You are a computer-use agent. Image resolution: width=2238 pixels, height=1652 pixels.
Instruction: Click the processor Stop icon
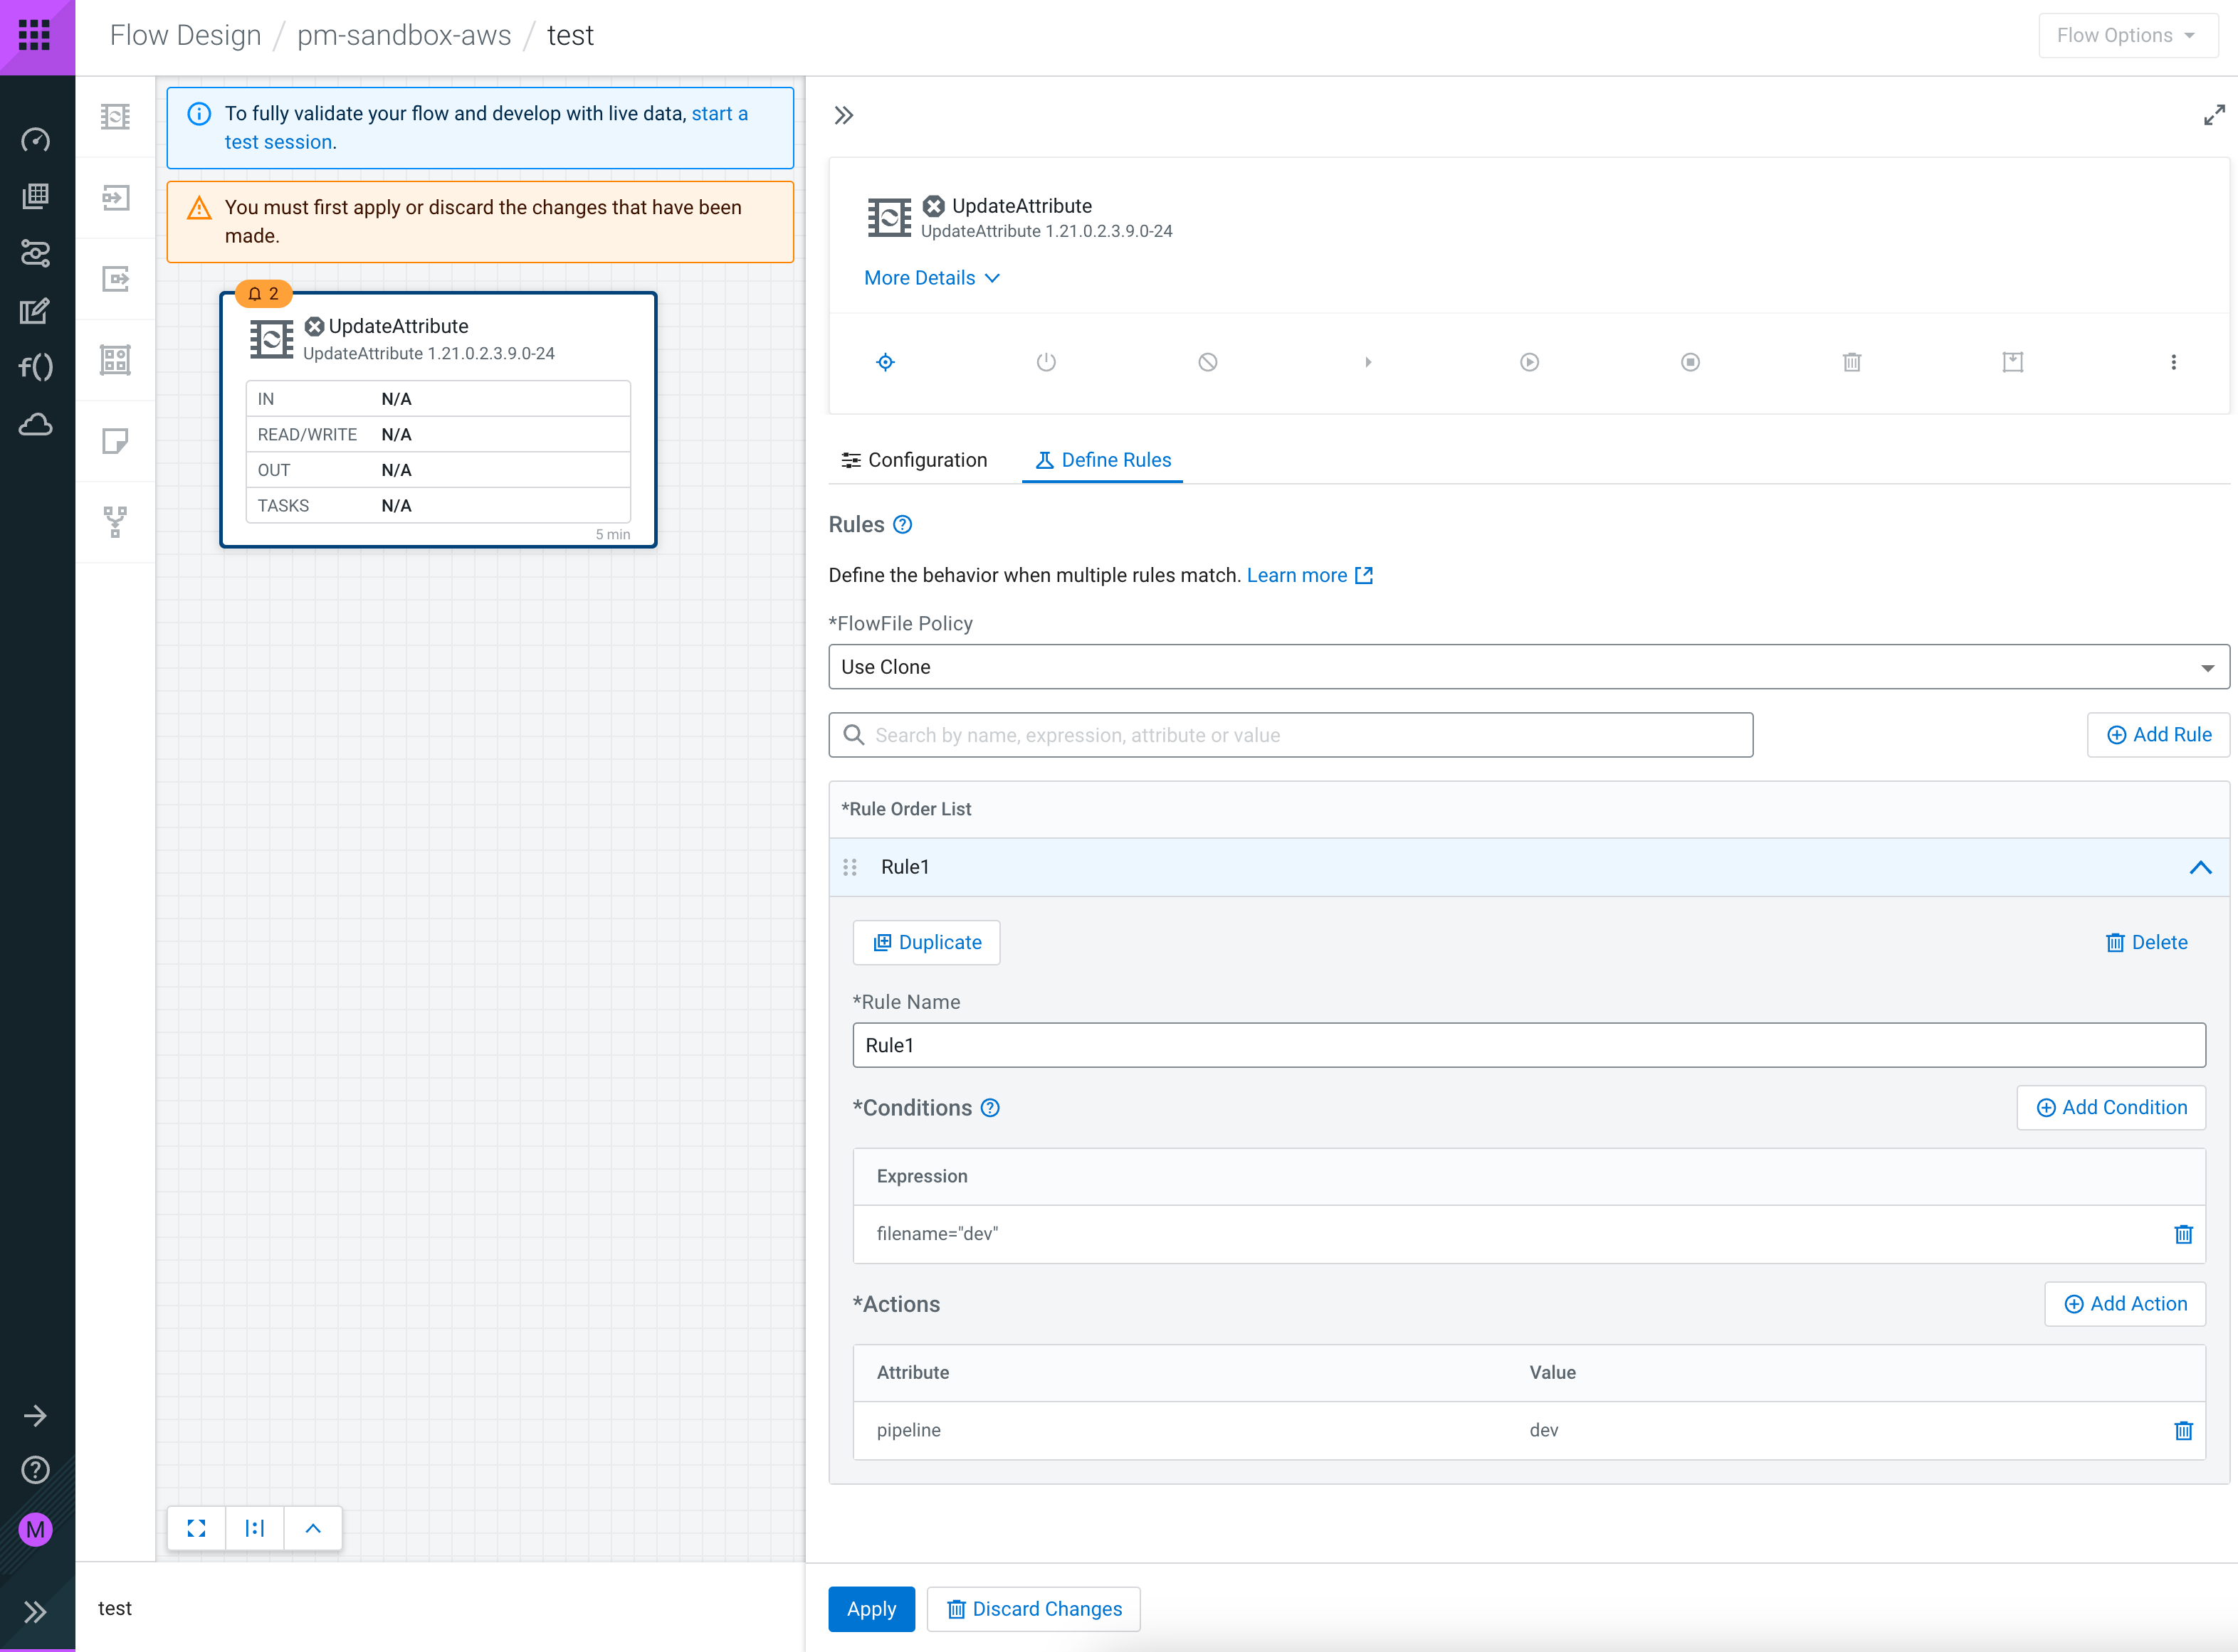tap(1690, 362)
